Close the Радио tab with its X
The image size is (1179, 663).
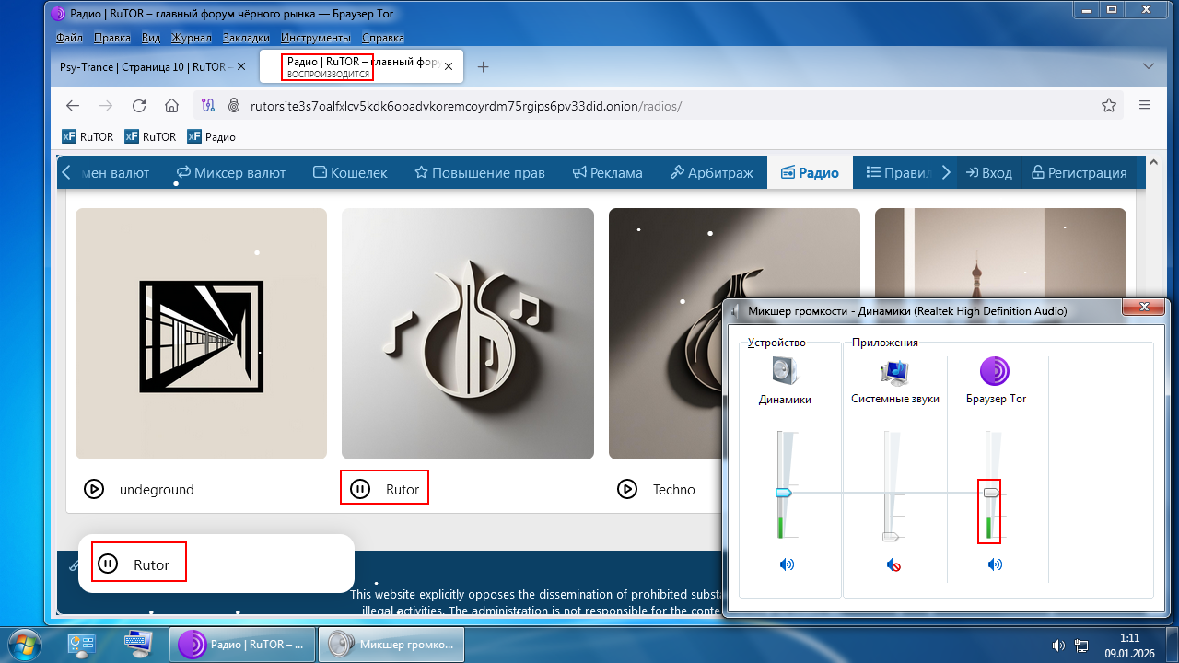(449, 67)
